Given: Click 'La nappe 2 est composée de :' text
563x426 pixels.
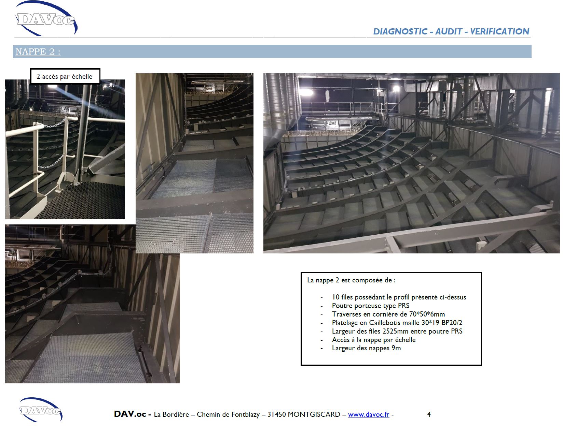Looking at the screenshot, I should [x=351, y=280].
